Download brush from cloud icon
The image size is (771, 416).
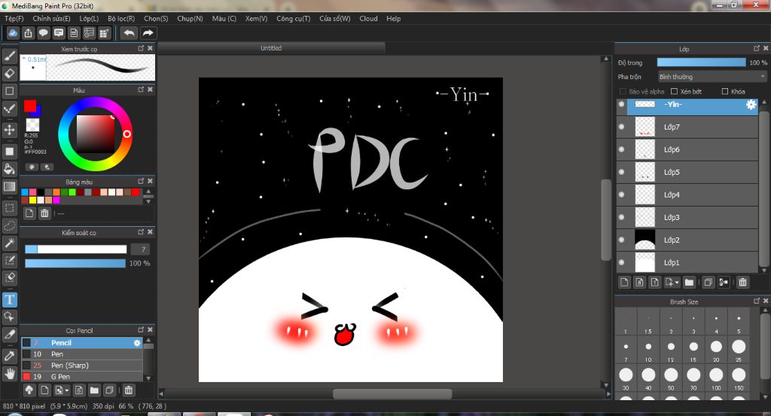[29, 390]
